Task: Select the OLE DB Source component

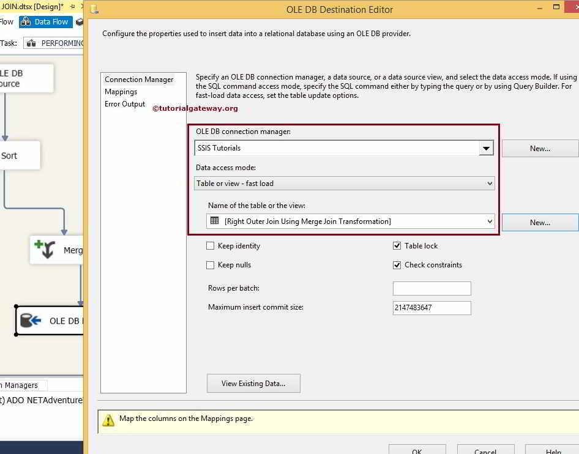Action: click(26, 78)
